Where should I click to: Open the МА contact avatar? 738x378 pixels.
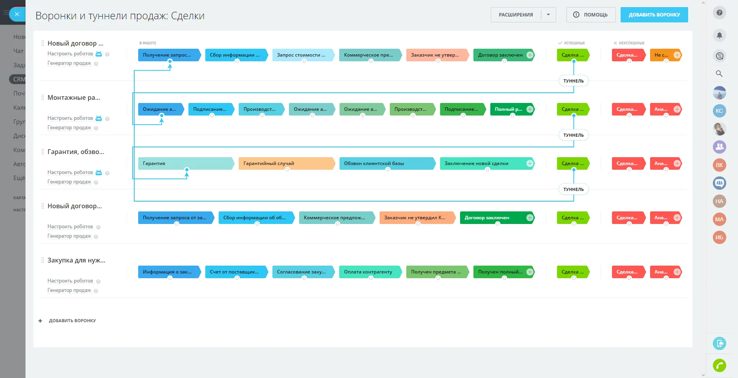(x=719, y=219)
